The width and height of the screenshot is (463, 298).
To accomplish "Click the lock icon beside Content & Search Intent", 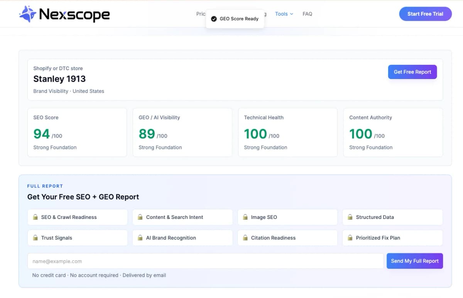I will click(x=140, y=217).
